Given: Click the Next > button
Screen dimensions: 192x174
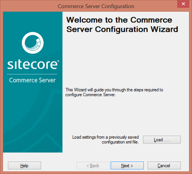Looking at the screenshot, I should [127, 166].
